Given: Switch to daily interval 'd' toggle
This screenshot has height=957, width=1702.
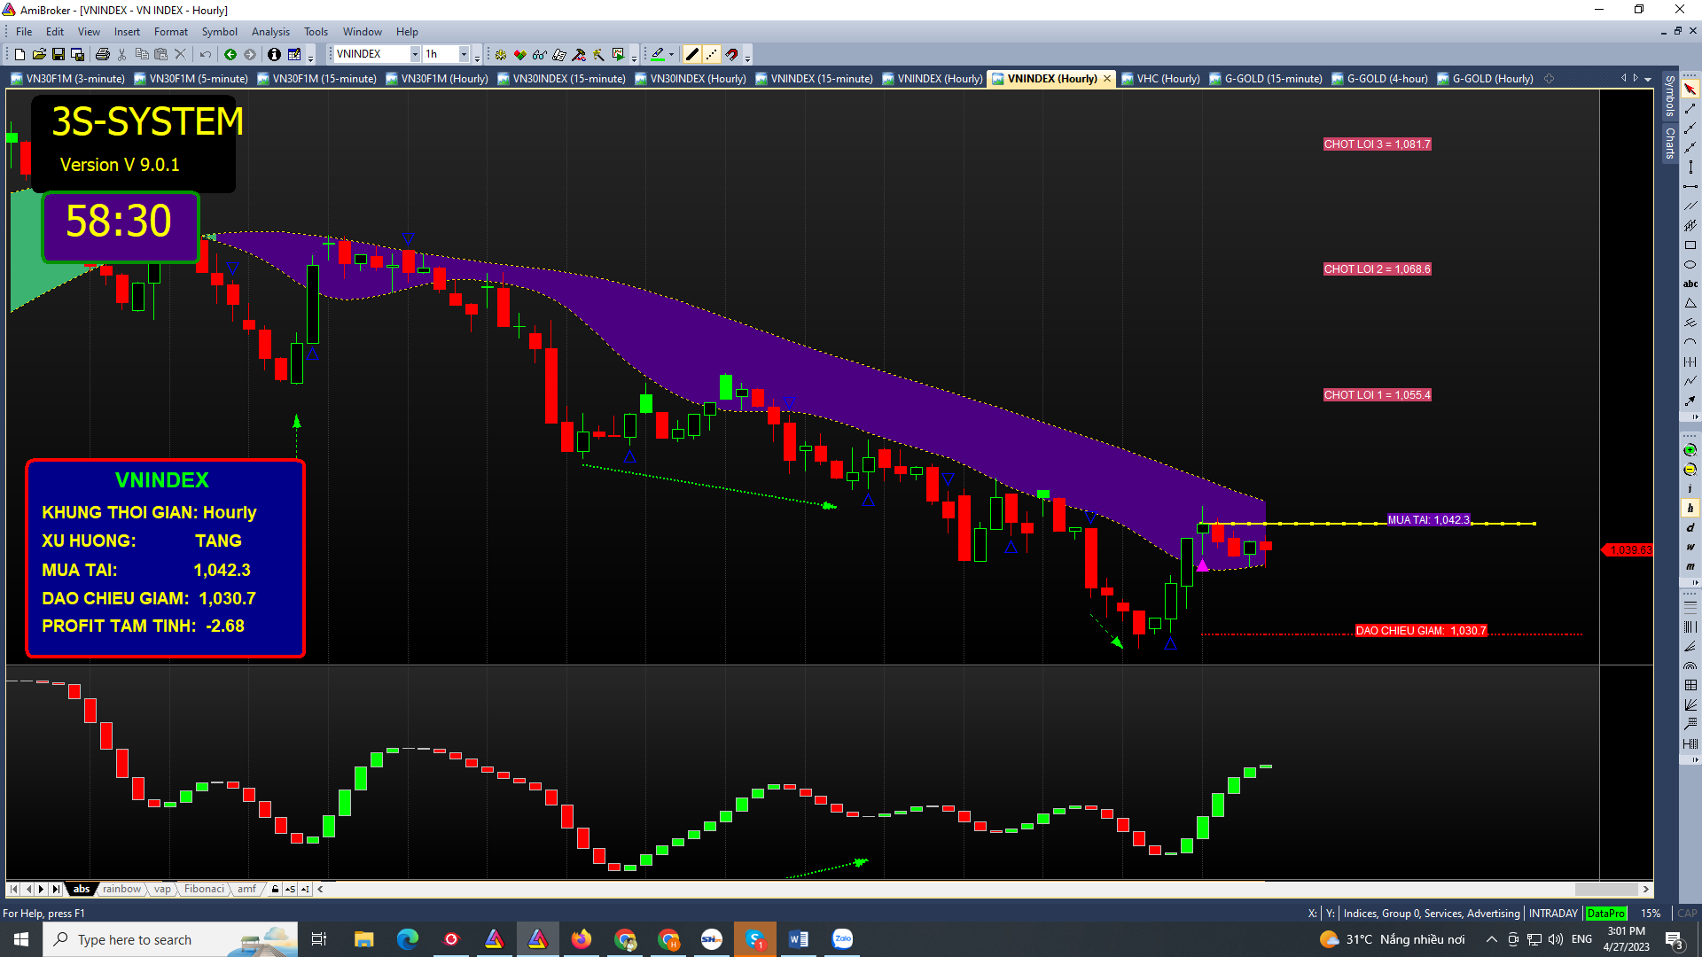Looking at the screenshot, I should pyautogui.click(x=1690, y=528).
